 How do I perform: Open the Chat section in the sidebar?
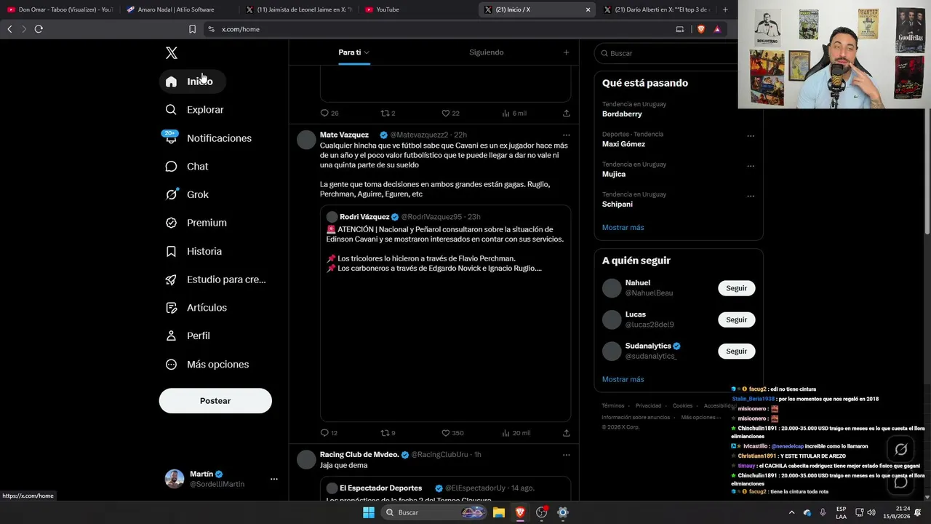coord(187,167)
